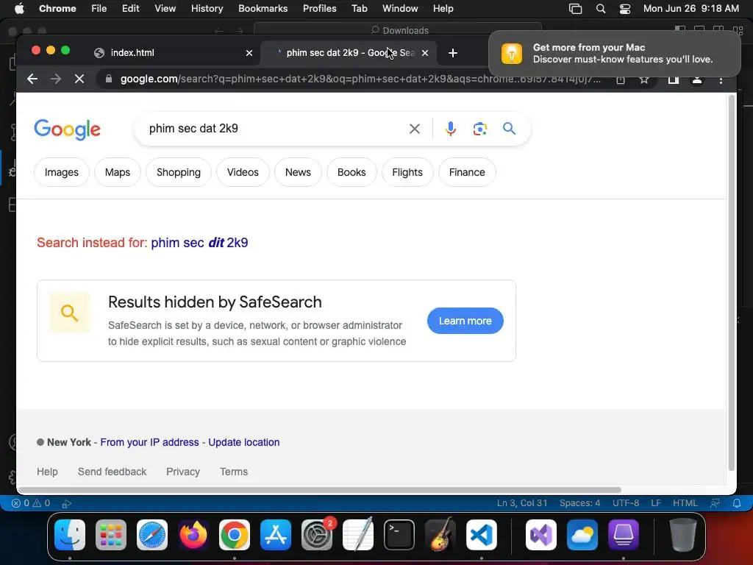Image resolution: width=753 pixels, height=565 pixels.
Task: Open a new tab with the plus button
Action: pos(453,53)
